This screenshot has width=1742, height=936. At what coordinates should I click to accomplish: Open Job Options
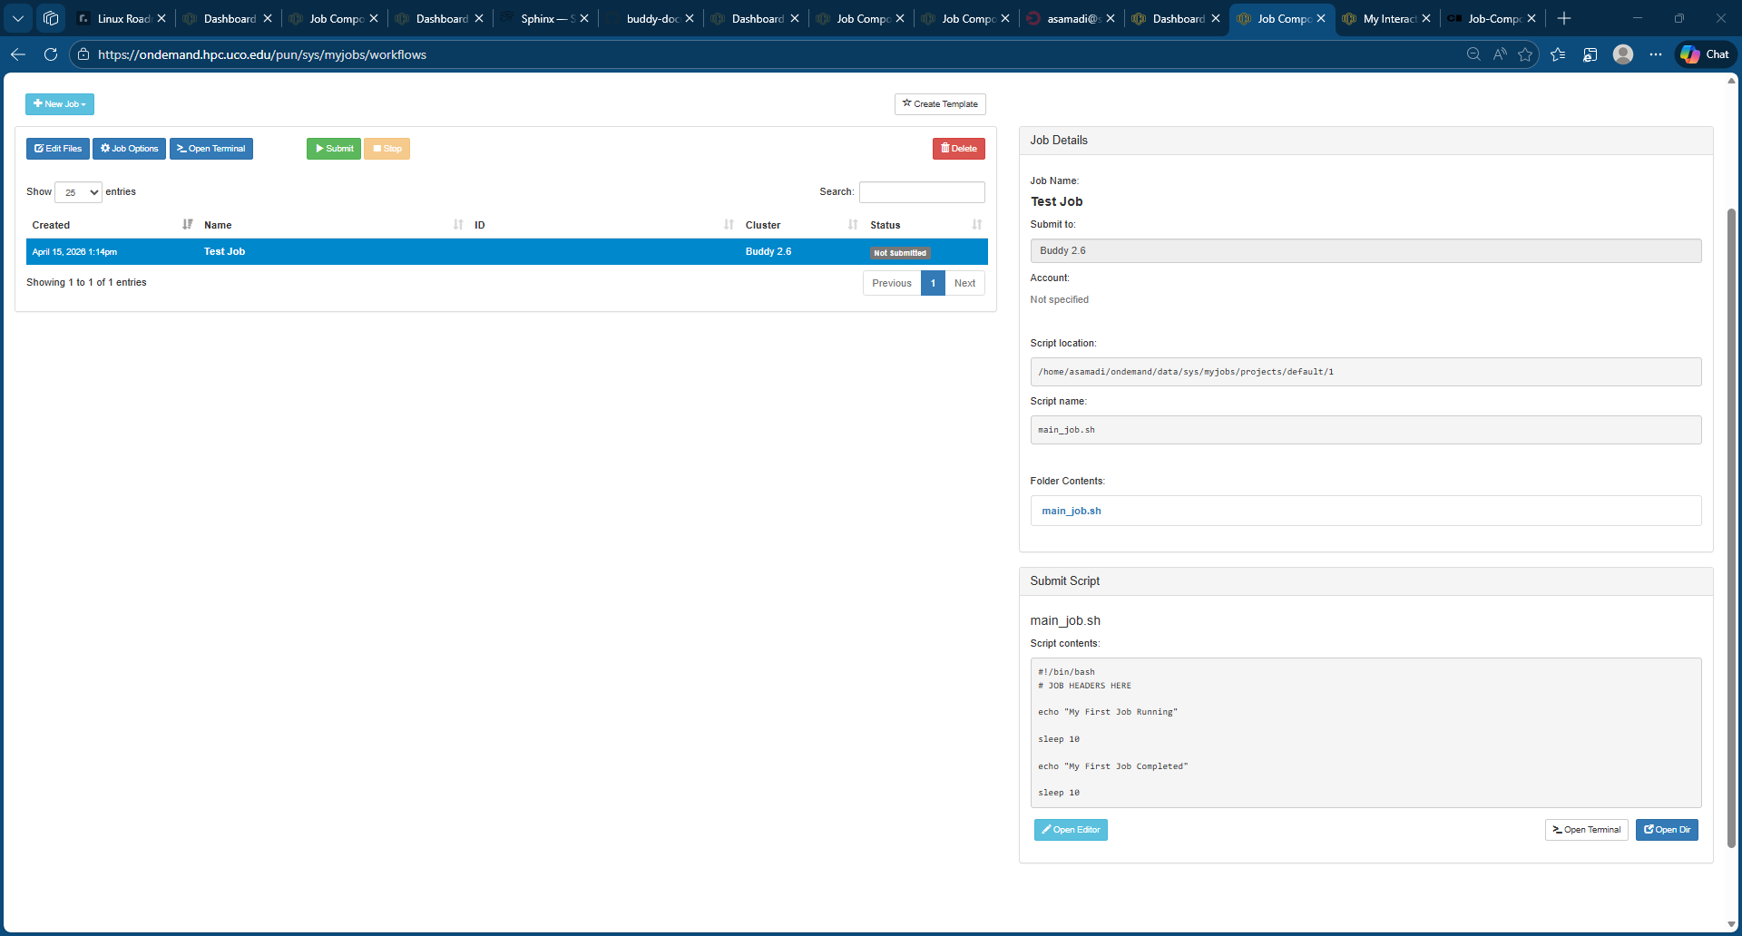click(x=129, y=149)
